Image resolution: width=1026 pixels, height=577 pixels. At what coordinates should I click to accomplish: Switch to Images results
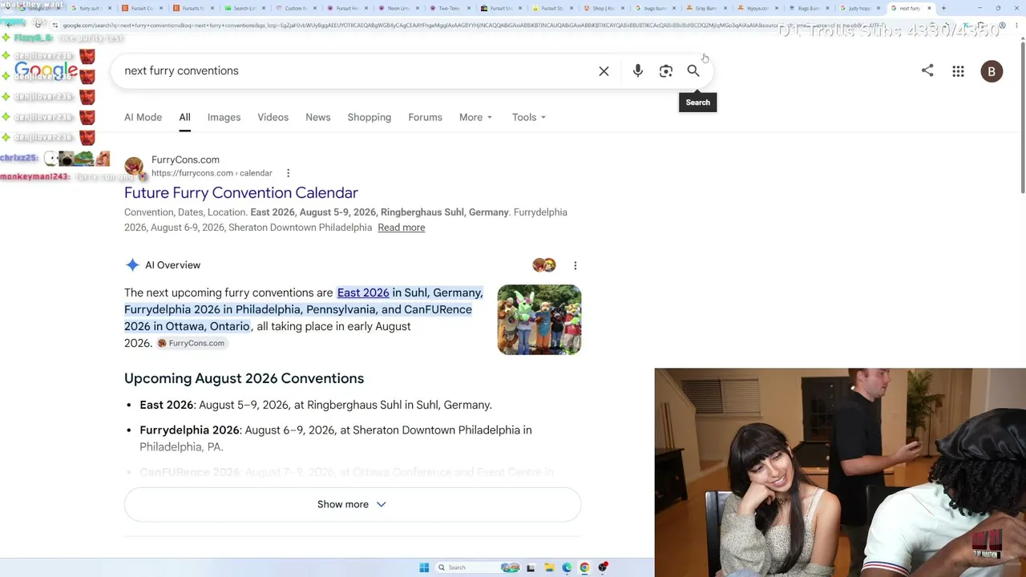[x=224, y=117]
